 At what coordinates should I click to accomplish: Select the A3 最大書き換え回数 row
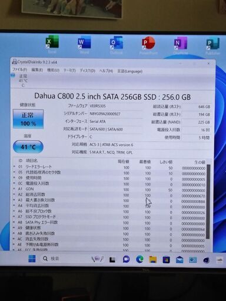coord(109,200)
